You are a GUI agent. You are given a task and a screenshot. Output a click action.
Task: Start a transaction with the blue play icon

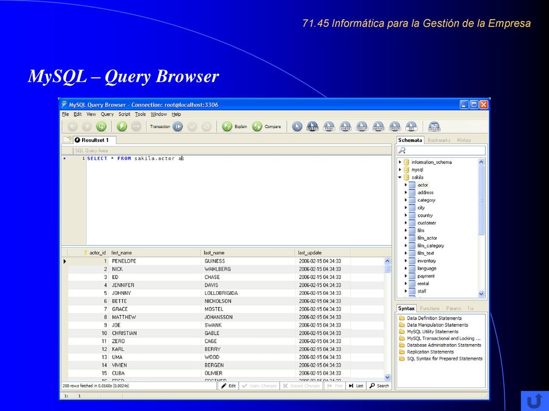click(x=177, y=126)
